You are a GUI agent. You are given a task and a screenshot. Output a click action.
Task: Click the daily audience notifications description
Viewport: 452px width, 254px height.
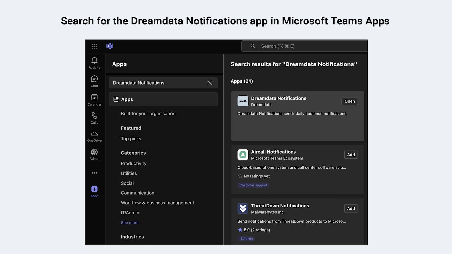[x=292, y=114]
